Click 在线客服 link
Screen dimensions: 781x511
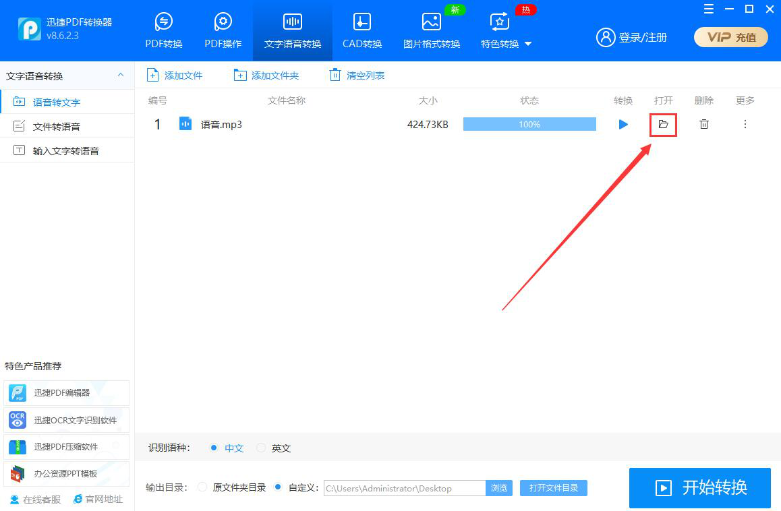click(x=35, y=499)
